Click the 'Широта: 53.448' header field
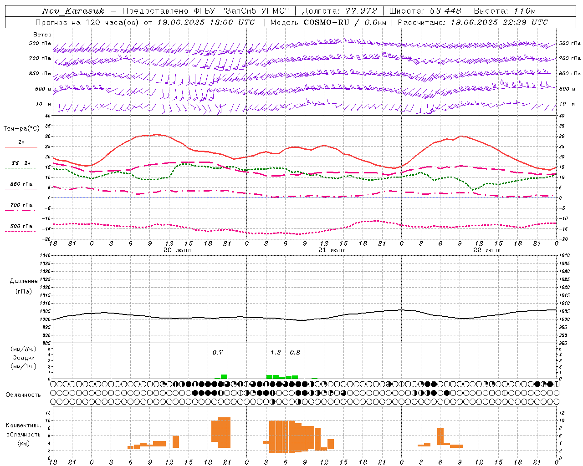The height and width of the screenshot is (466, 583). (425, 11)
